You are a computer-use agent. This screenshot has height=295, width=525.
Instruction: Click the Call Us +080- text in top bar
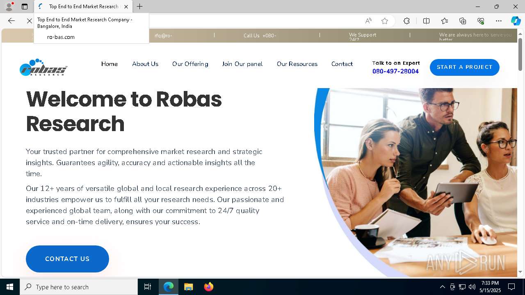260,36
